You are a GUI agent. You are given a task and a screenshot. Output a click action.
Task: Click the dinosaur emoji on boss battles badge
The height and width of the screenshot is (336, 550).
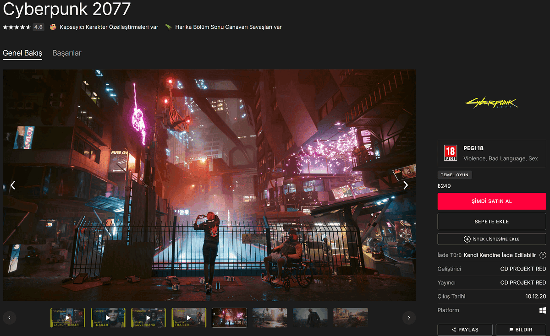tap(168, 27)
